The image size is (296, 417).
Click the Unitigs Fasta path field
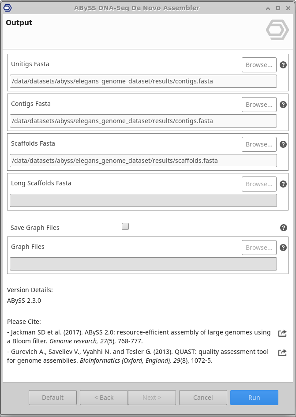[143, 81]
